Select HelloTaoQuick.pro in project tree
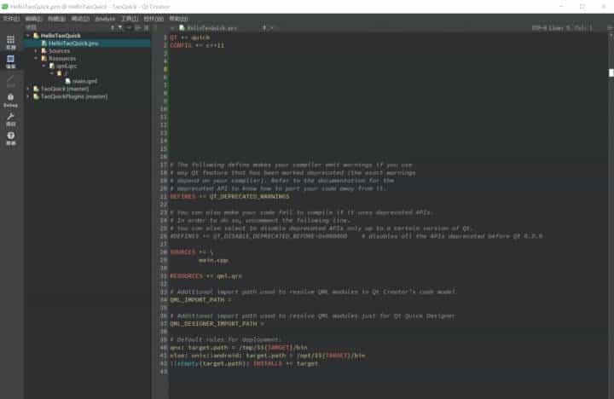This screenshot has width=614, height=399. pos(87,43)
